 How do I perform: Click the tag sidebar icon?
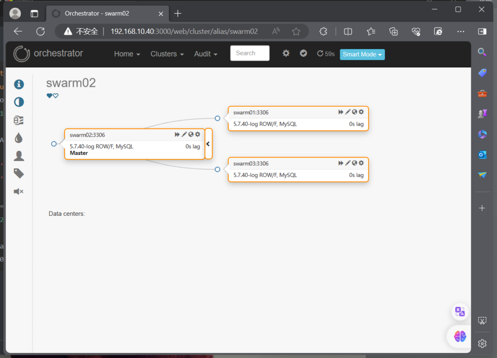tap(19, 174)
